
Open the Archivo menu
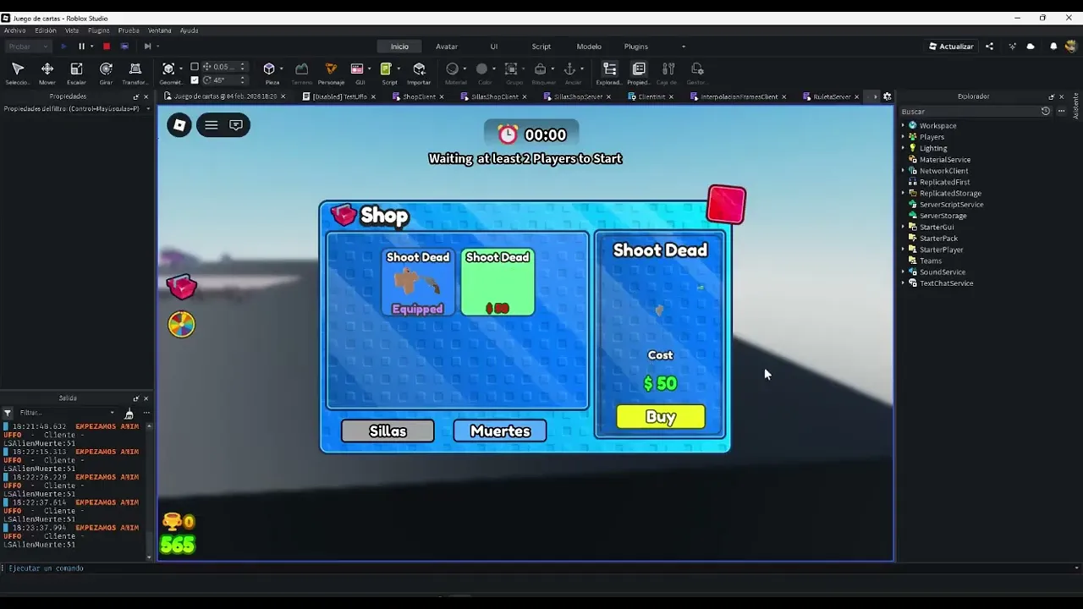(14, 30)
